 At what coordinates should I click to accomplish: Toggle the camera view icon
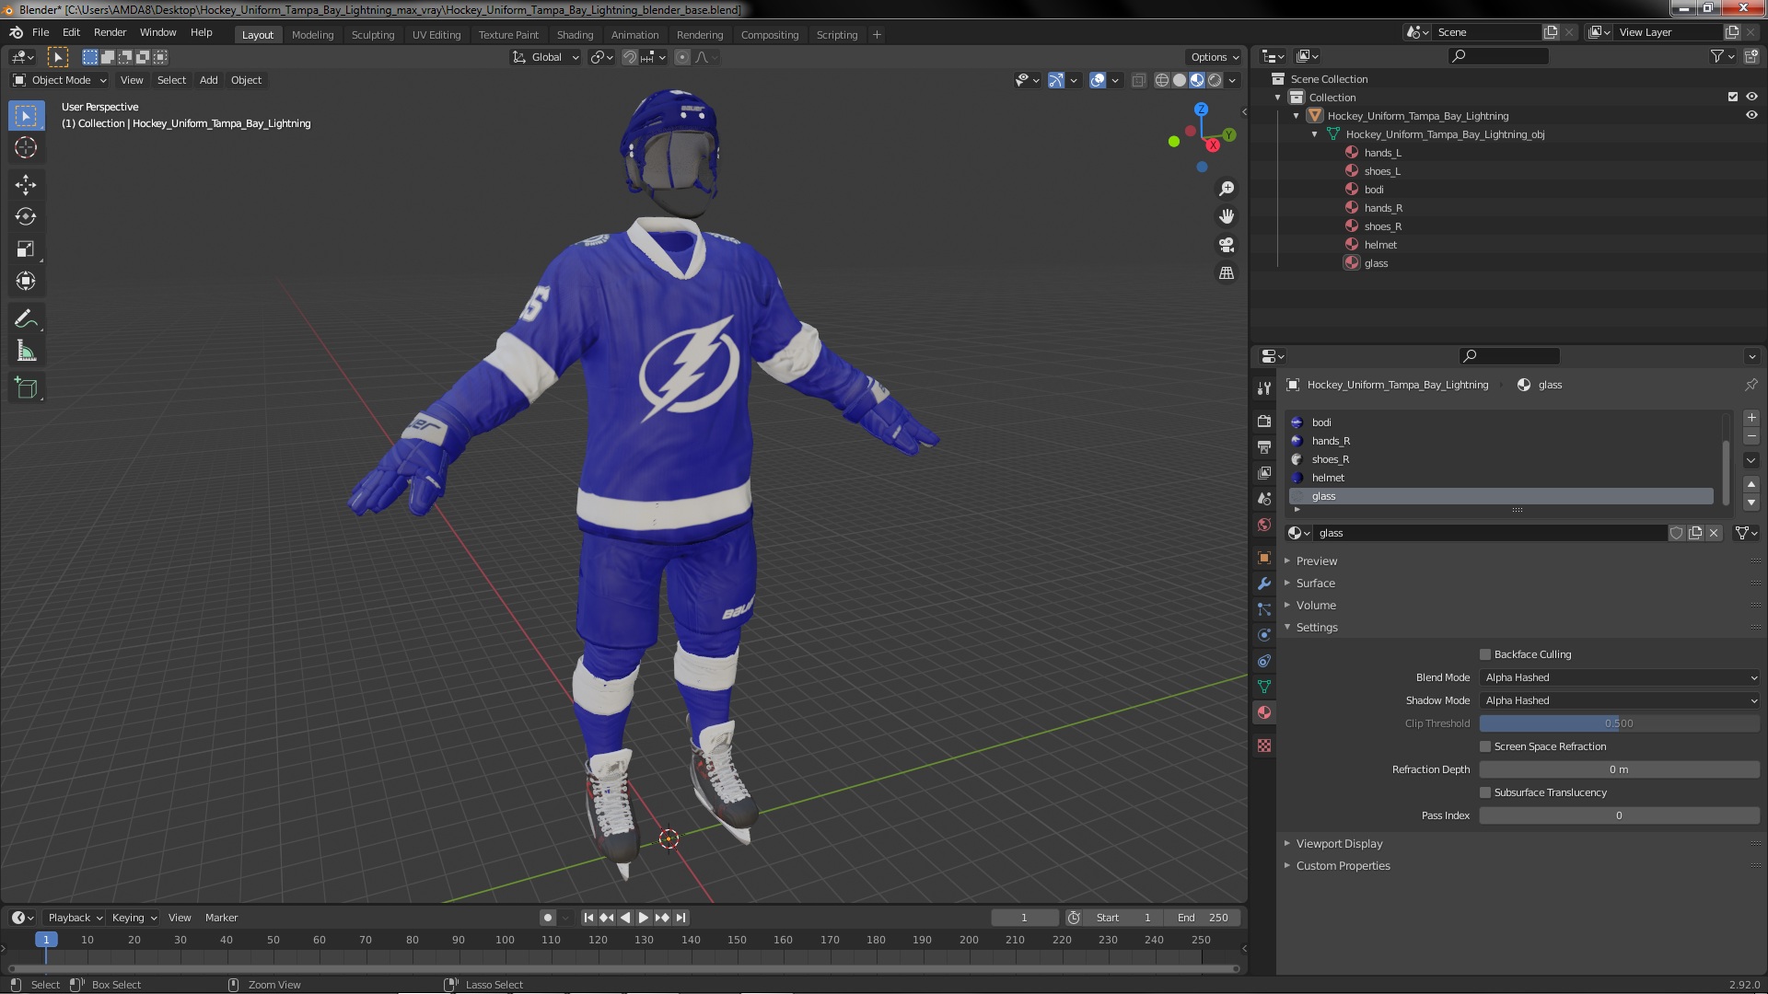(x=1227, y=245)
